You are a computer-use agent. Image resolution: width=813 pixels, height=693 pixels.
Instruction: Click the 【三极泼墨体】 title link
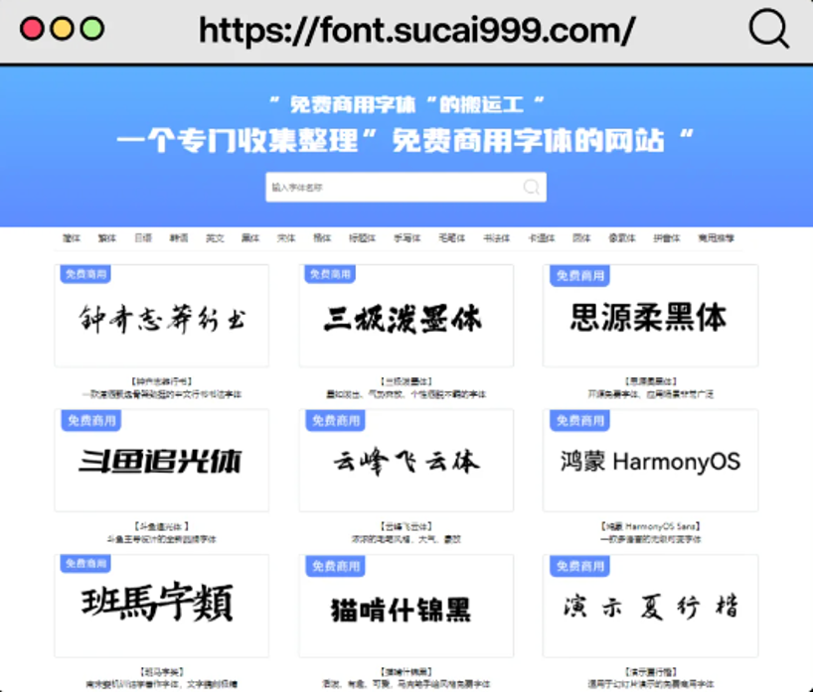[406, 381]
